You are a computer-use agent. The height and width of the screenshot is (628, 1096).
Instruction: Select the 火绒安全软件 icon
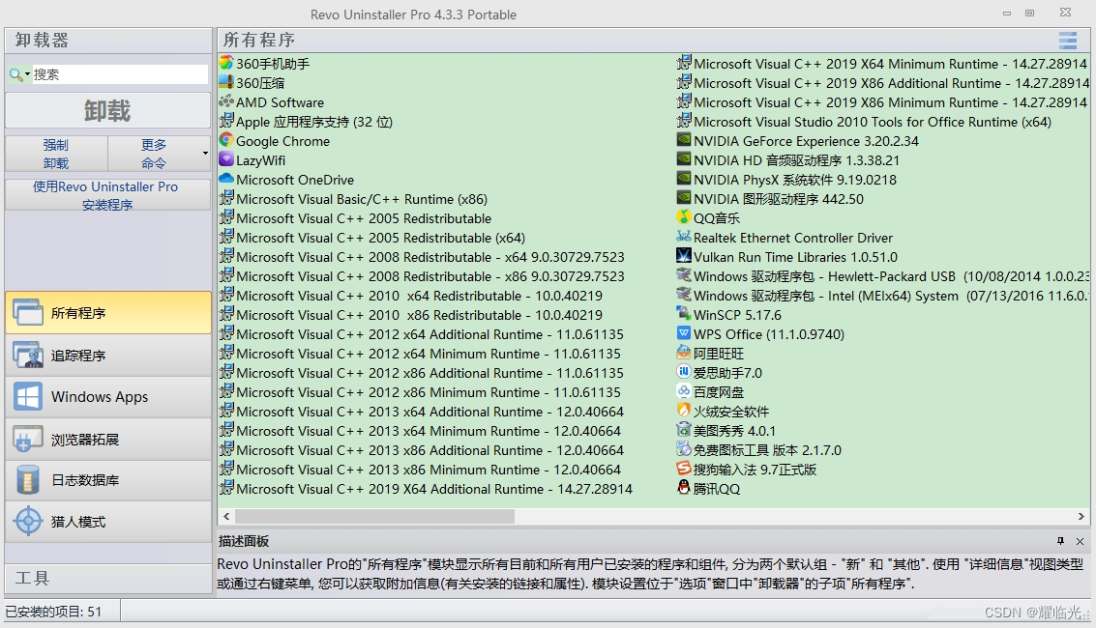coord(684,411)
